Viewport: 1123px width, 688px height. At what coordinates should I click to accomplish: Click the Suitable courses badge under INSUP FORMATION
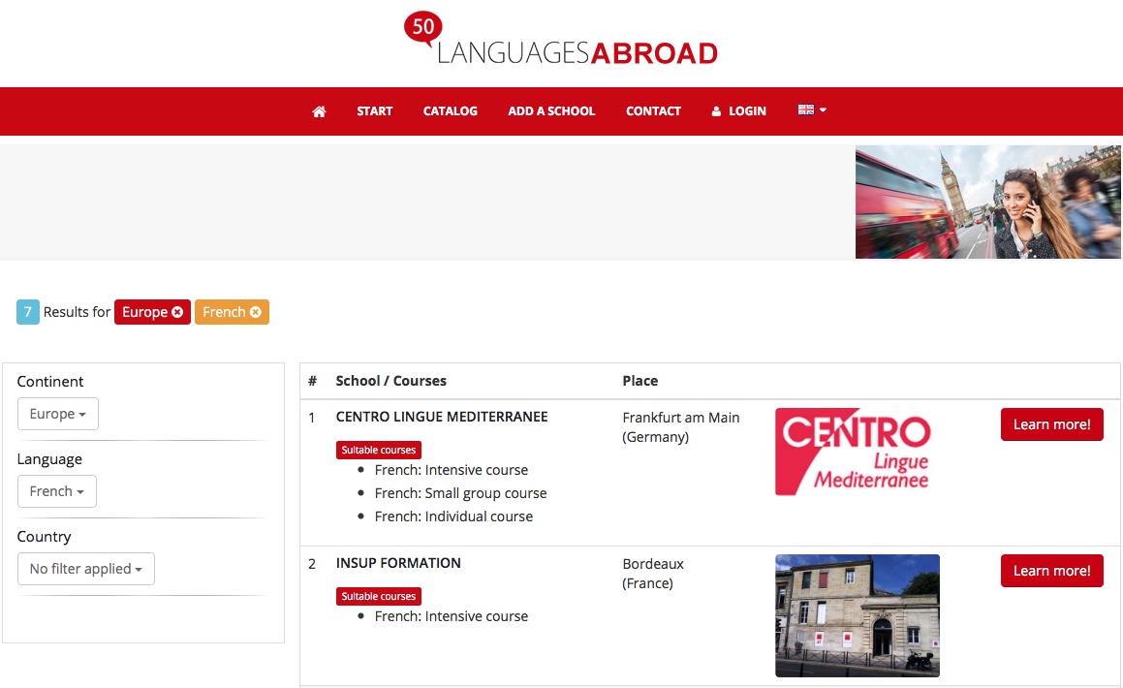(x=378, y=596)
